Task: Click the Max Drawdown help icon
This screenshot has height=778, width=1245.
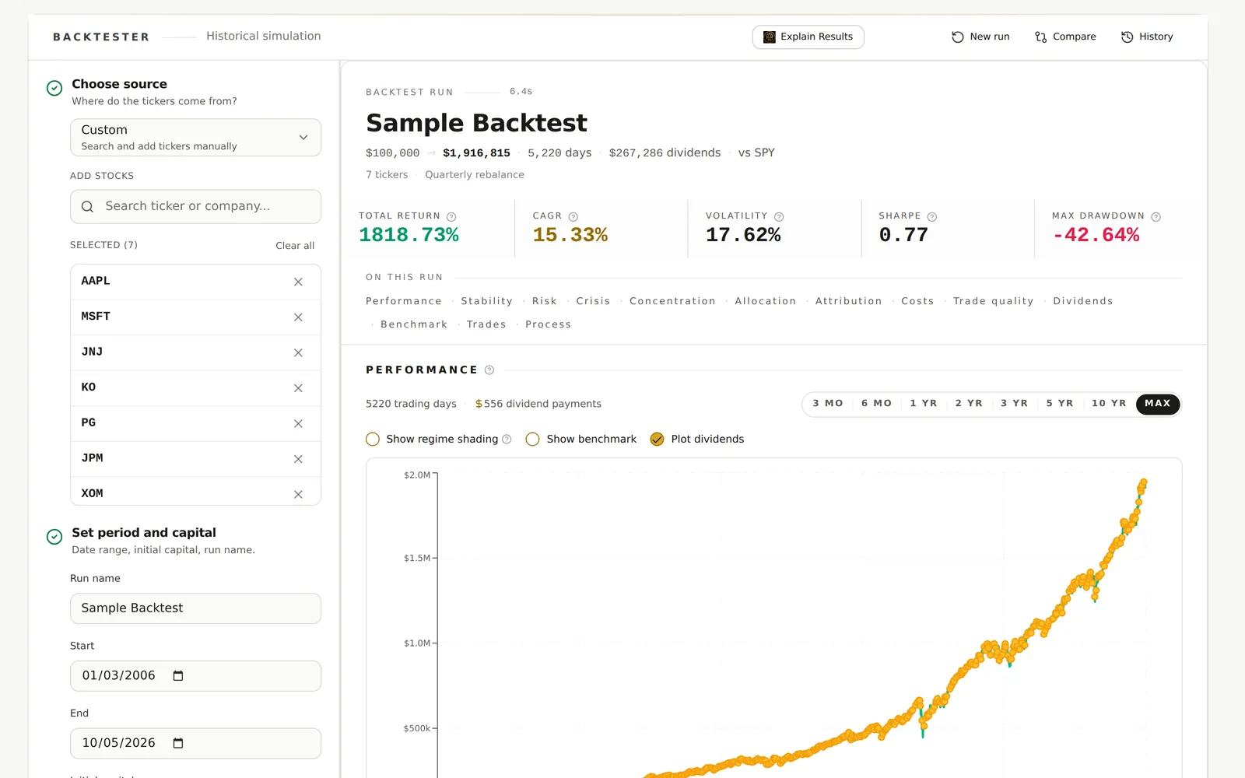Action: (x=1156, y=217)
